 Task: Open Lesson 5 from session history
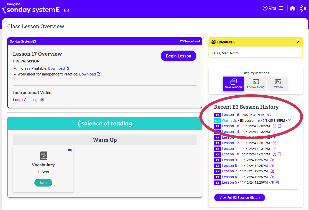(229, 182)
